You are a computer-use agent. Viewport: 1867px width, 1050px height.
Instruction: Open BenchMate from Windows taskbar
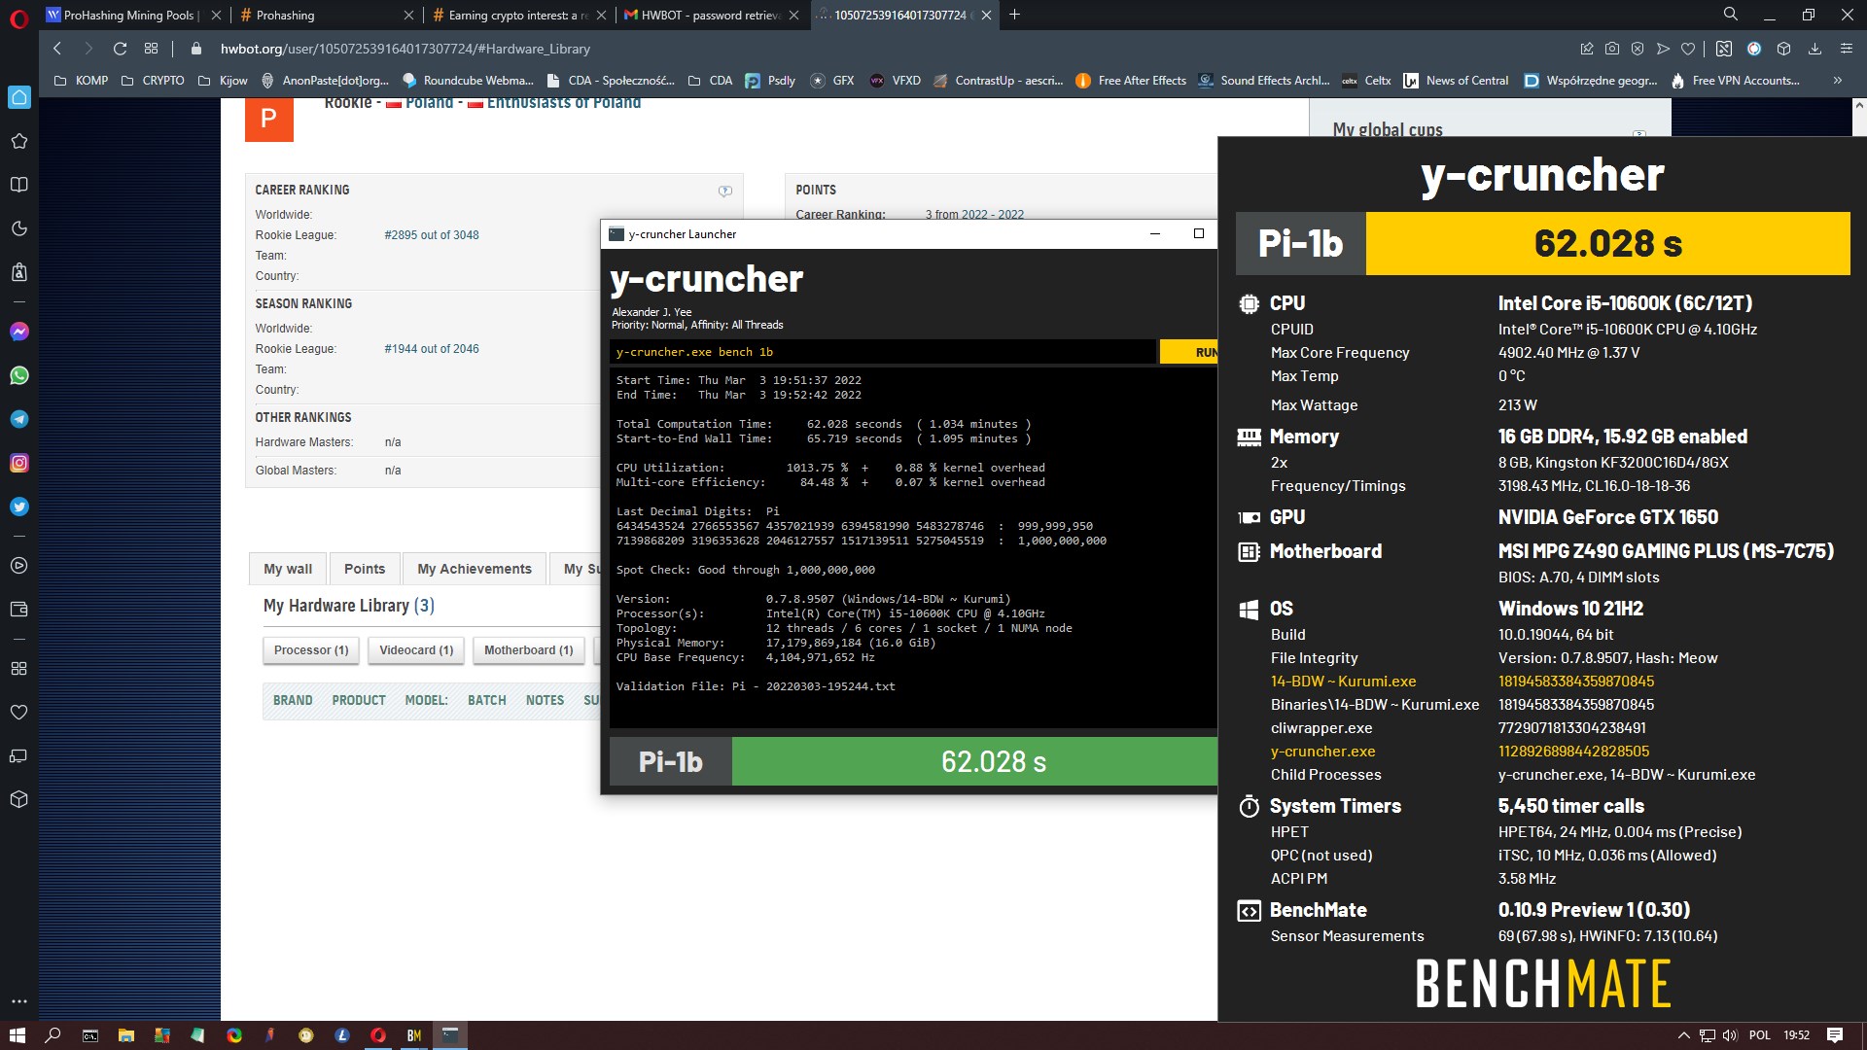pyautogui.click(x=414, y=1035)
